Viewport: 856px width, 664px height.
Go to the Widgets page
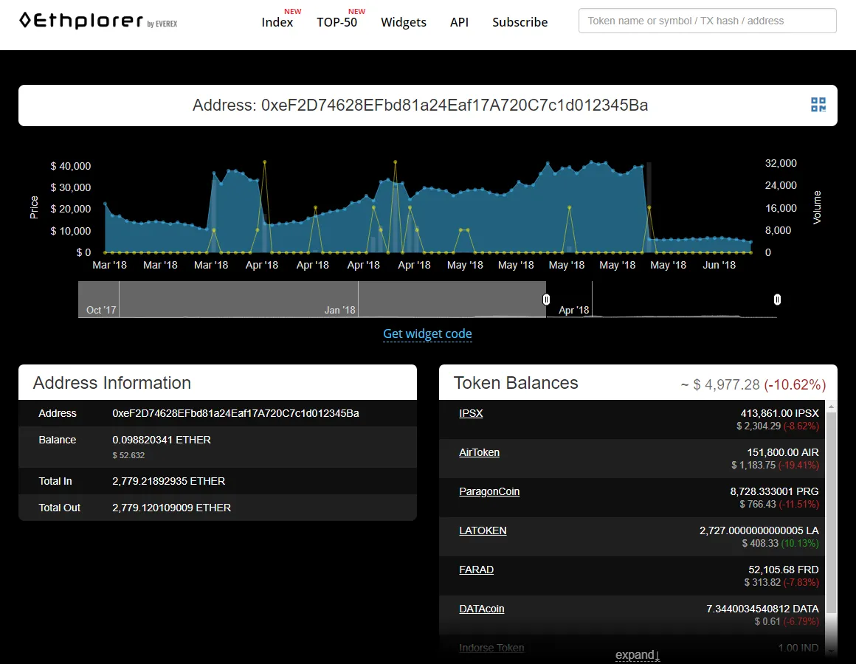(404, 22)
